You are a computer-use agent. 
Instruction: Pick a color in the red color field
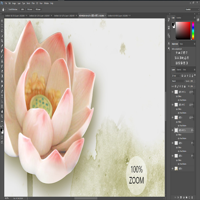click(x=183, y=31)
